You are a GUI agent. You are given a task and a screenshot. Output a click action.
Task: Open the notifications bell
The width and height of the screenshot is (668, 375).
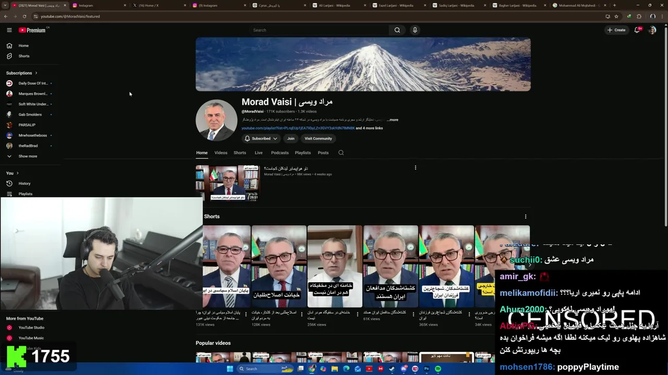pos(637,30)
